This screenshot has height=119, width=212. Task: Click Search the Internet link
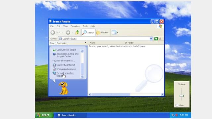[66, 65]
